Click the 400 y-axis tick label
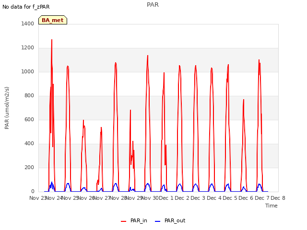The height and width of the screenshot is (230, 307). click(x=29, y=144)
